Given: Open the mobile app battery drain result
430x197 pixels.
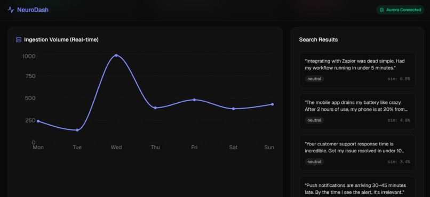Looking at the screenshot, I should pyautogui.click(x=357, y=111).
